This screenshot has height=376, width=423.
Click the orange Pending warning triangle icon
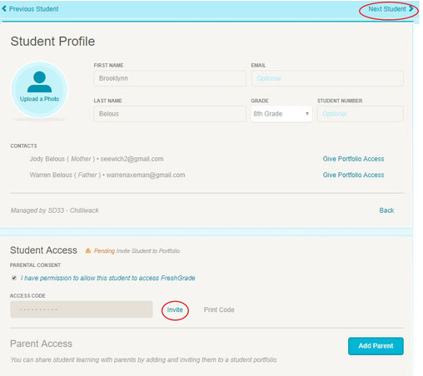click(x=88, y=250)
